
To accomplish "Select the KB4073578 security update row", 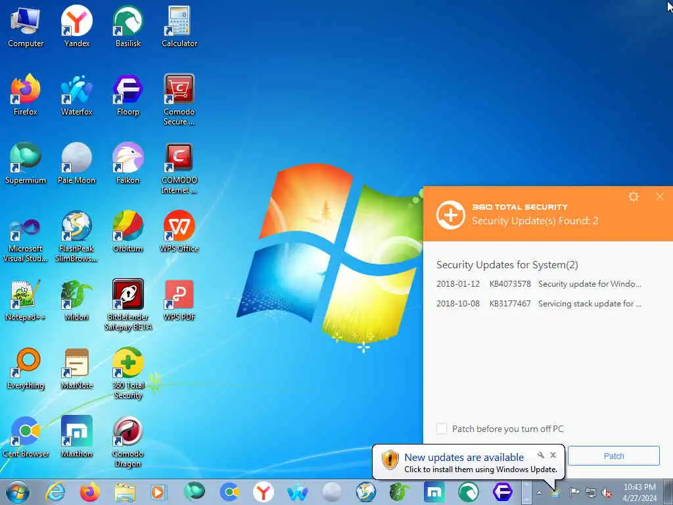I will click(539, 284).
